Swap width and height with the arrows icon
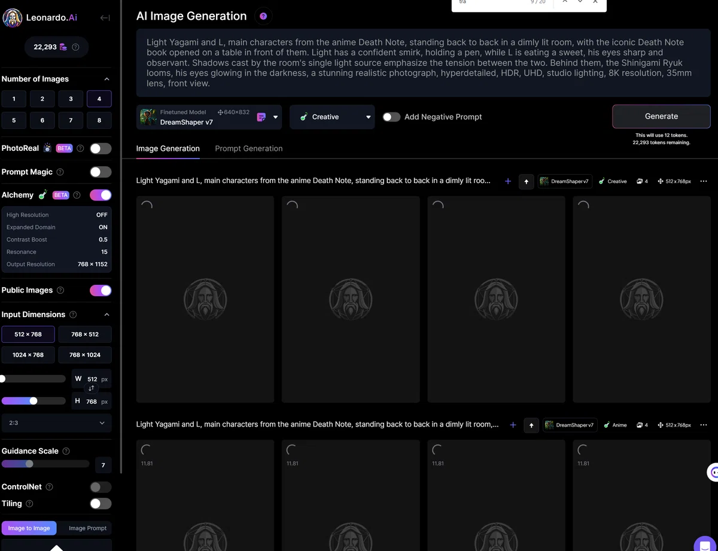 (x=92, y=389)
